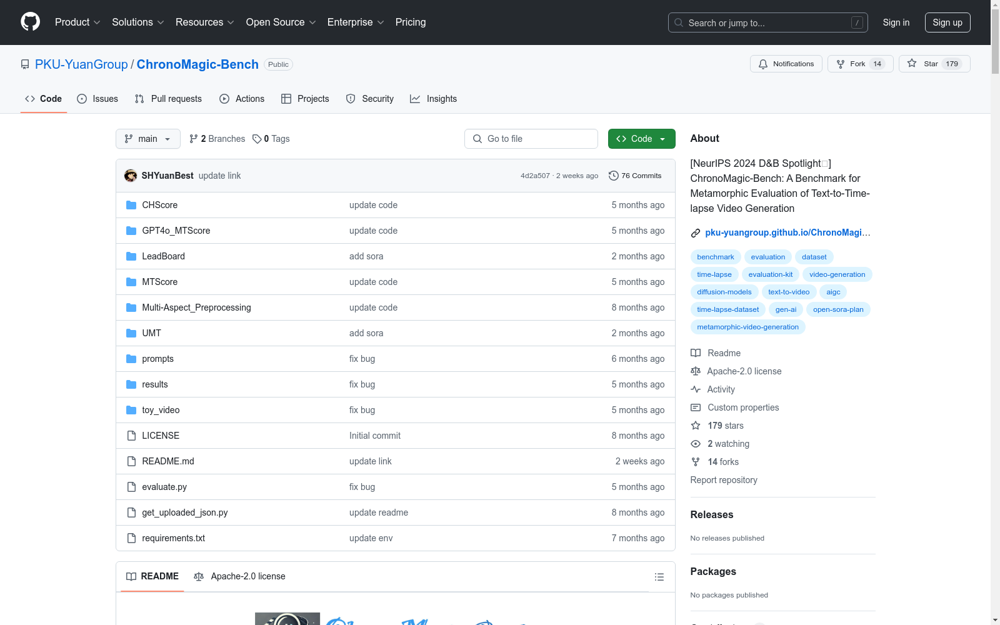Open the Pull requests tab
Viewport: 1000px width, 625px height.
[169, 99]
